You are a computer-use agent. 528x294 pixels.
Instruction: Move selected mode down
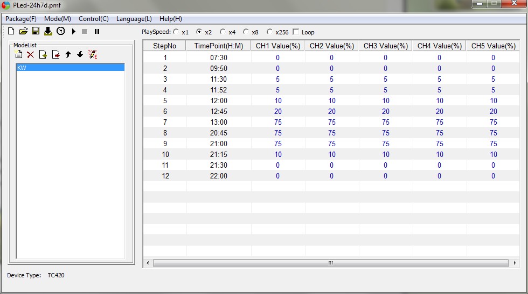tap(80, 54)
